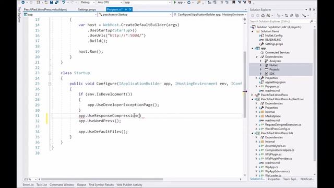Screen dimensions: 334x188
Task: Toggle the pin on Program.cs tab
Action: [x=126, y=9]
